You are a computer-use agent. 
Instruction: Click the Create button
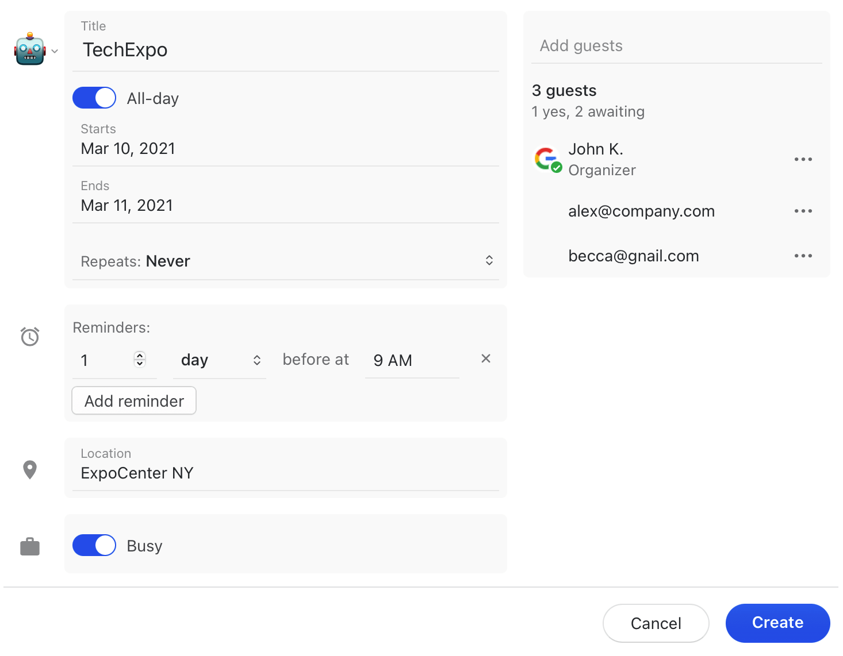(x=777, y=623)
